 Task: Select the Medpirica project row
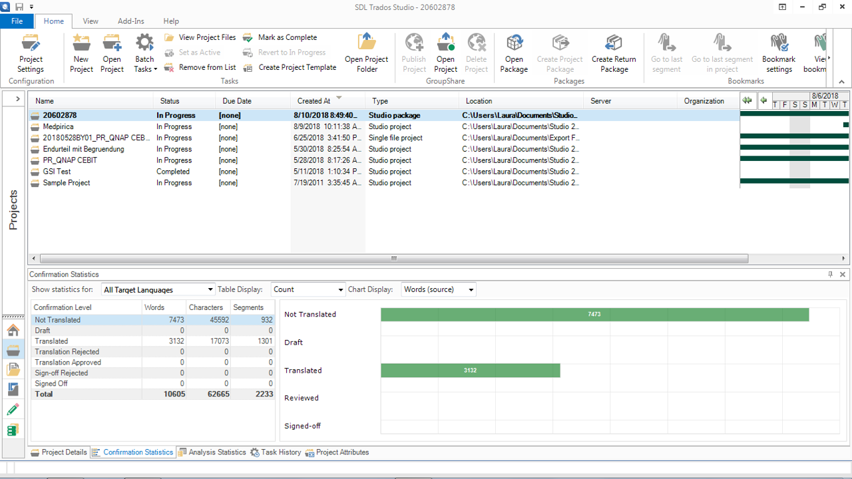[384, 126]
